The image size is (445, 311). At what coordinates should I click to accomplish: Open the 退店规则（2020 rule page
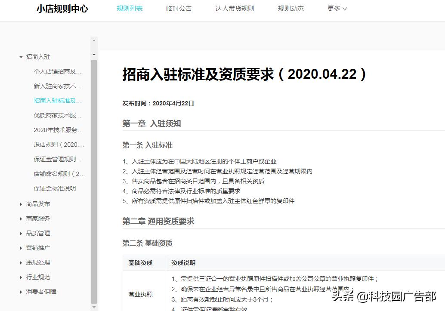[58, 145]
